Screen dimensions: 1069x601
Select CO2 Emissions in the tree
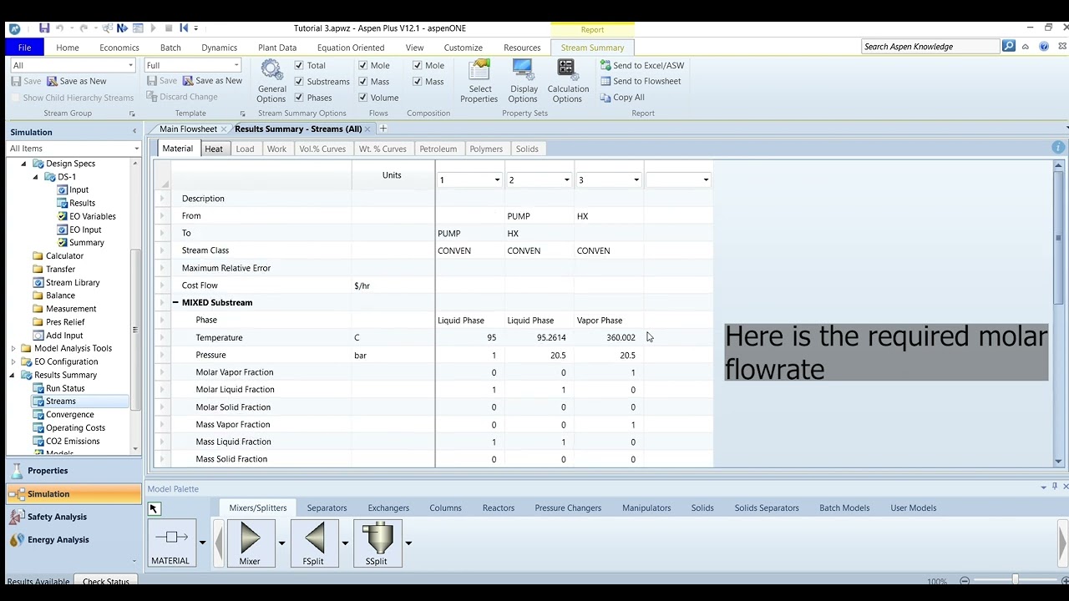(73, 441)
